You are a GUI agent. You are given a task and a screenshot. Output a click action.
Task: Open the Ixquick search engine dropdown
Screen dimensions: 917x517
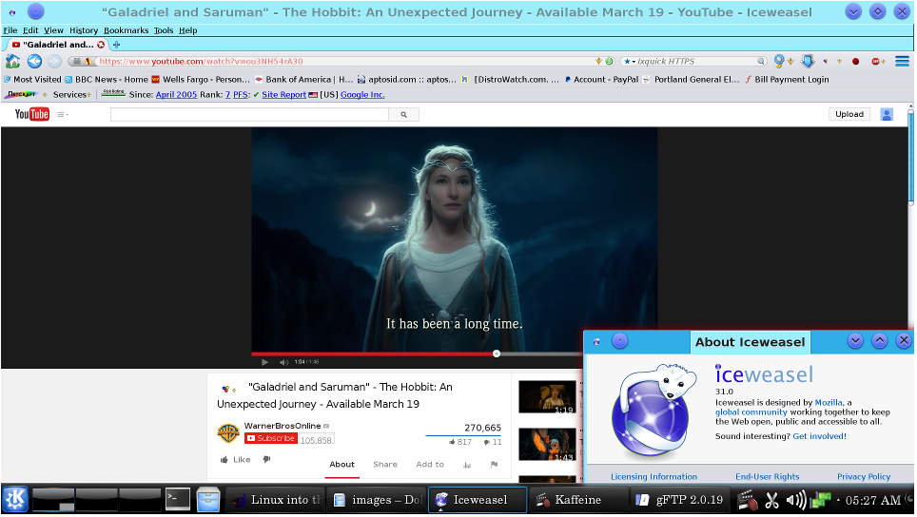click(x=630, y=62)
